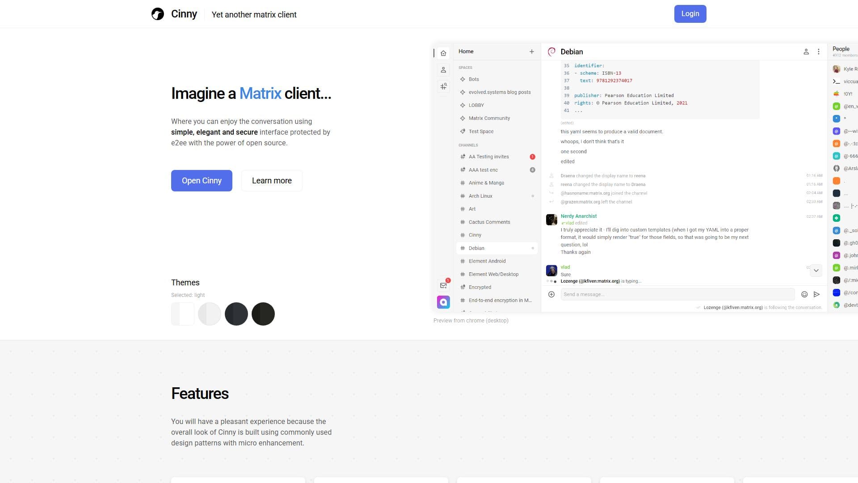Click the attach plus-circle icon
Viewport: 858px width, 483px height.
[551, 294]
